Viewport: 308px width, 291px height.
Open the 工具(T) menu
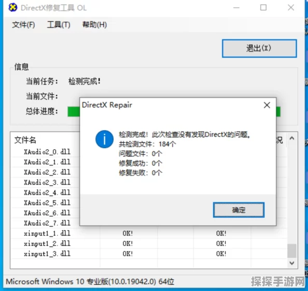click(59, 25)
